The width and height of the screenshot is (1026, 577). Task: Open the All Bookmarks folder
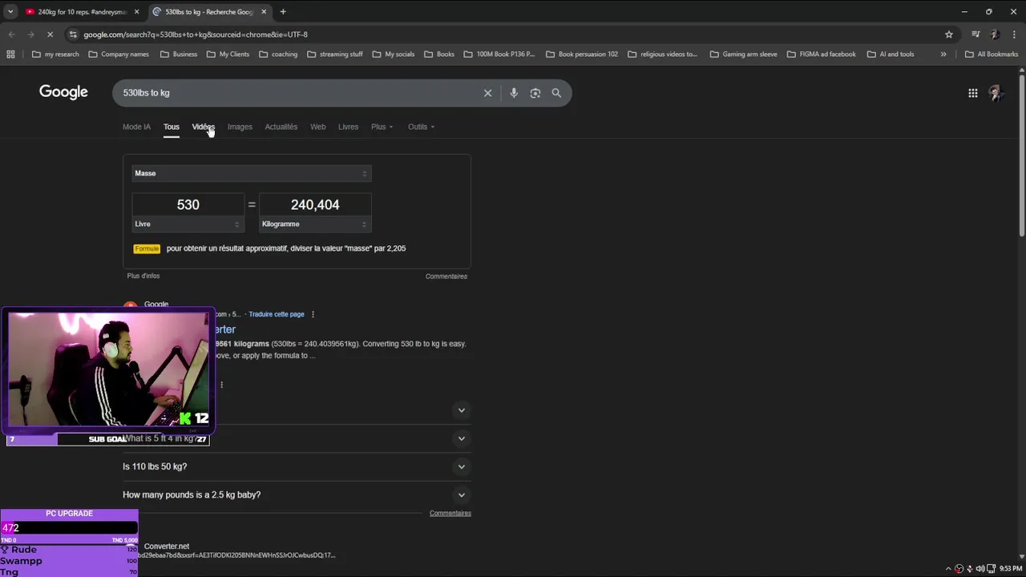click(992, 54)
